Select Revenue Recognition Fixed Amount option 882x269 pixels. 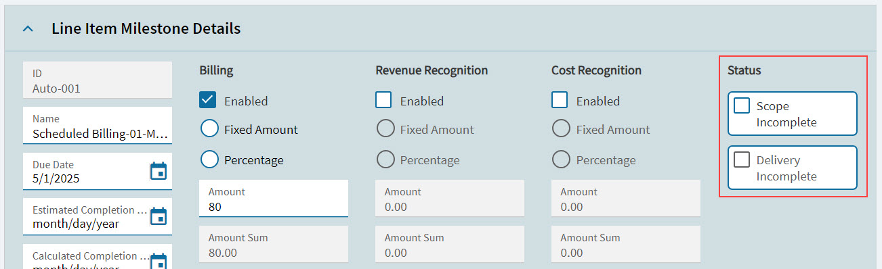click(385, 128)
